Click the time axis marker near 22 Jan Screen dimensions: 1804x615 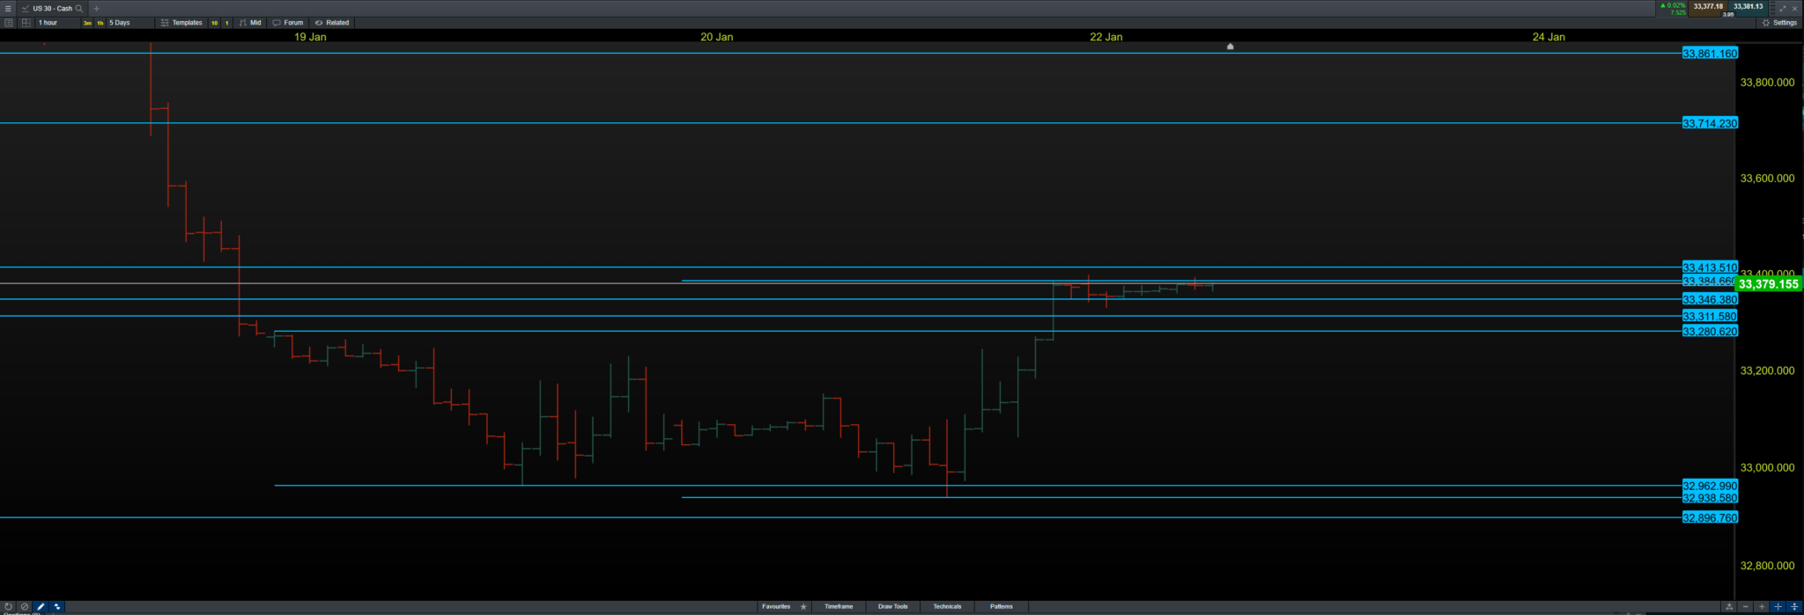coord(1231,47)
